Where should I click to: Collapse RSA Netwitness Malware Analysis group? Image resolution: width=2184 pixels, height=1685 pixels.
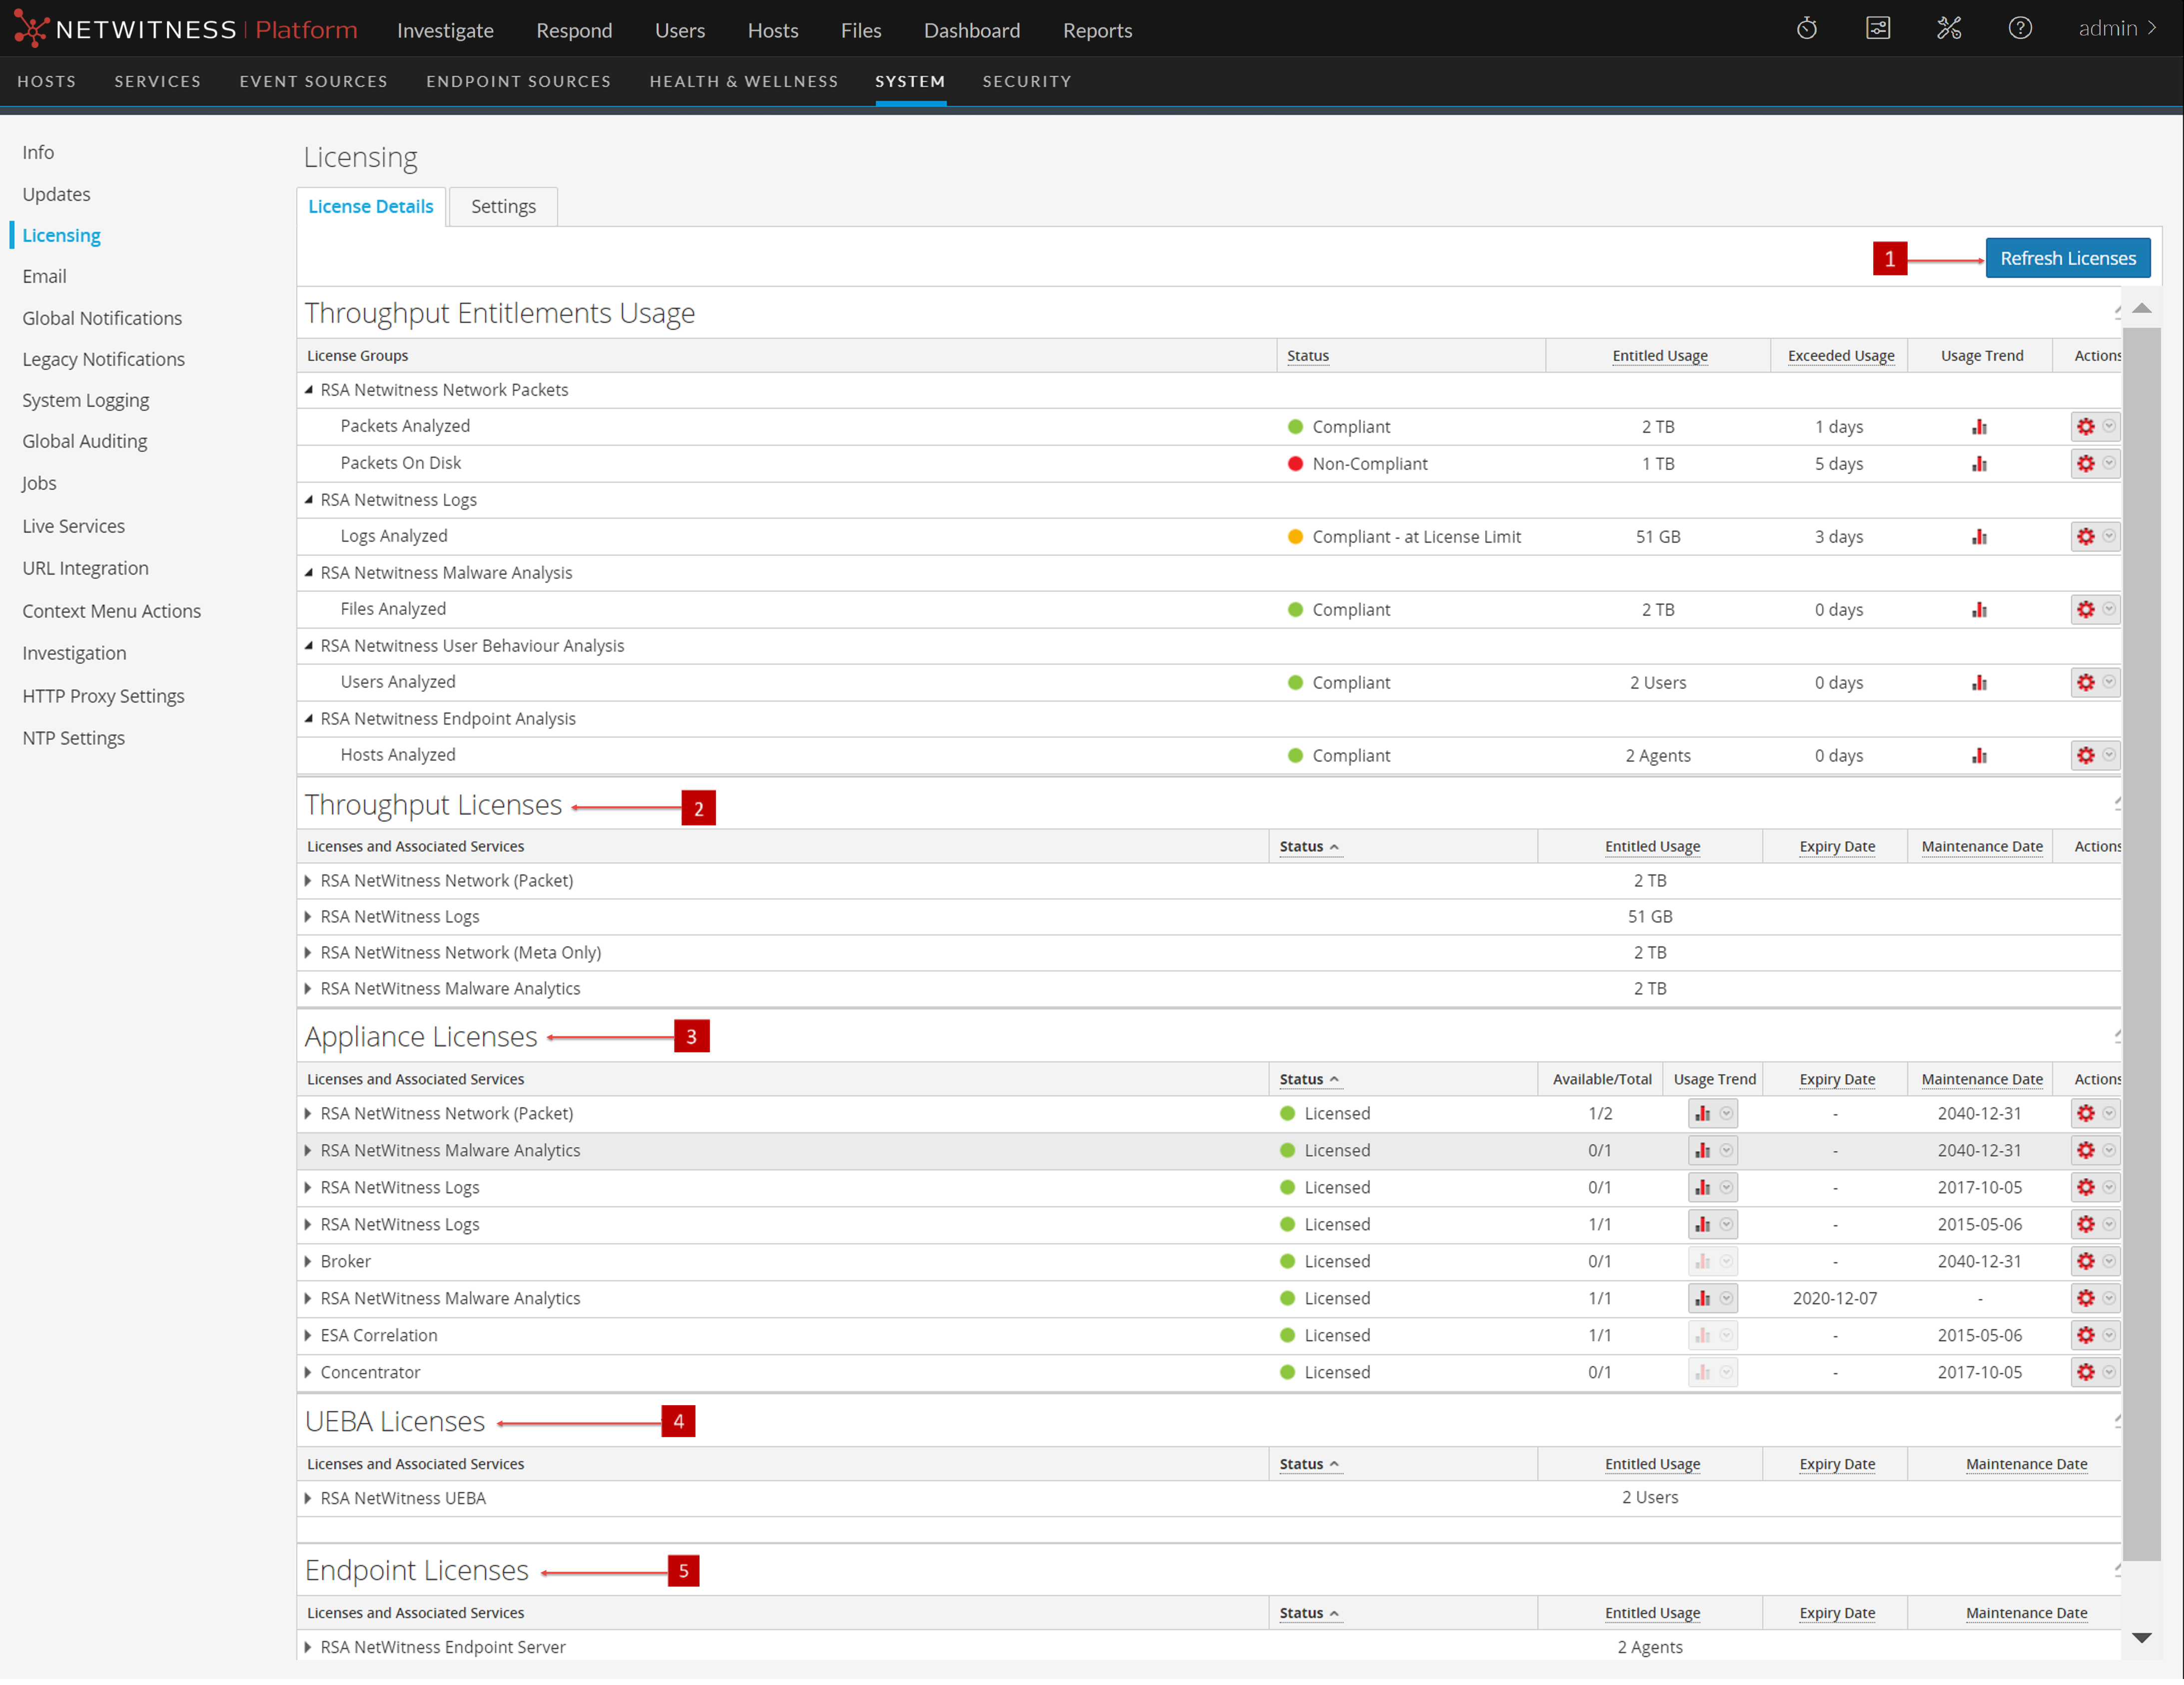pyautogui.click(x=309, y=573)
